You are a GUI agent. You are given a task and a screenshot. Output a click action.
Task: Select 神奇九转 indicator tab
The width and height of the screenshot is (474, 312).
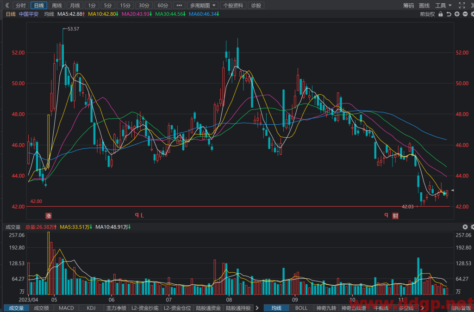tap(326, 308)
